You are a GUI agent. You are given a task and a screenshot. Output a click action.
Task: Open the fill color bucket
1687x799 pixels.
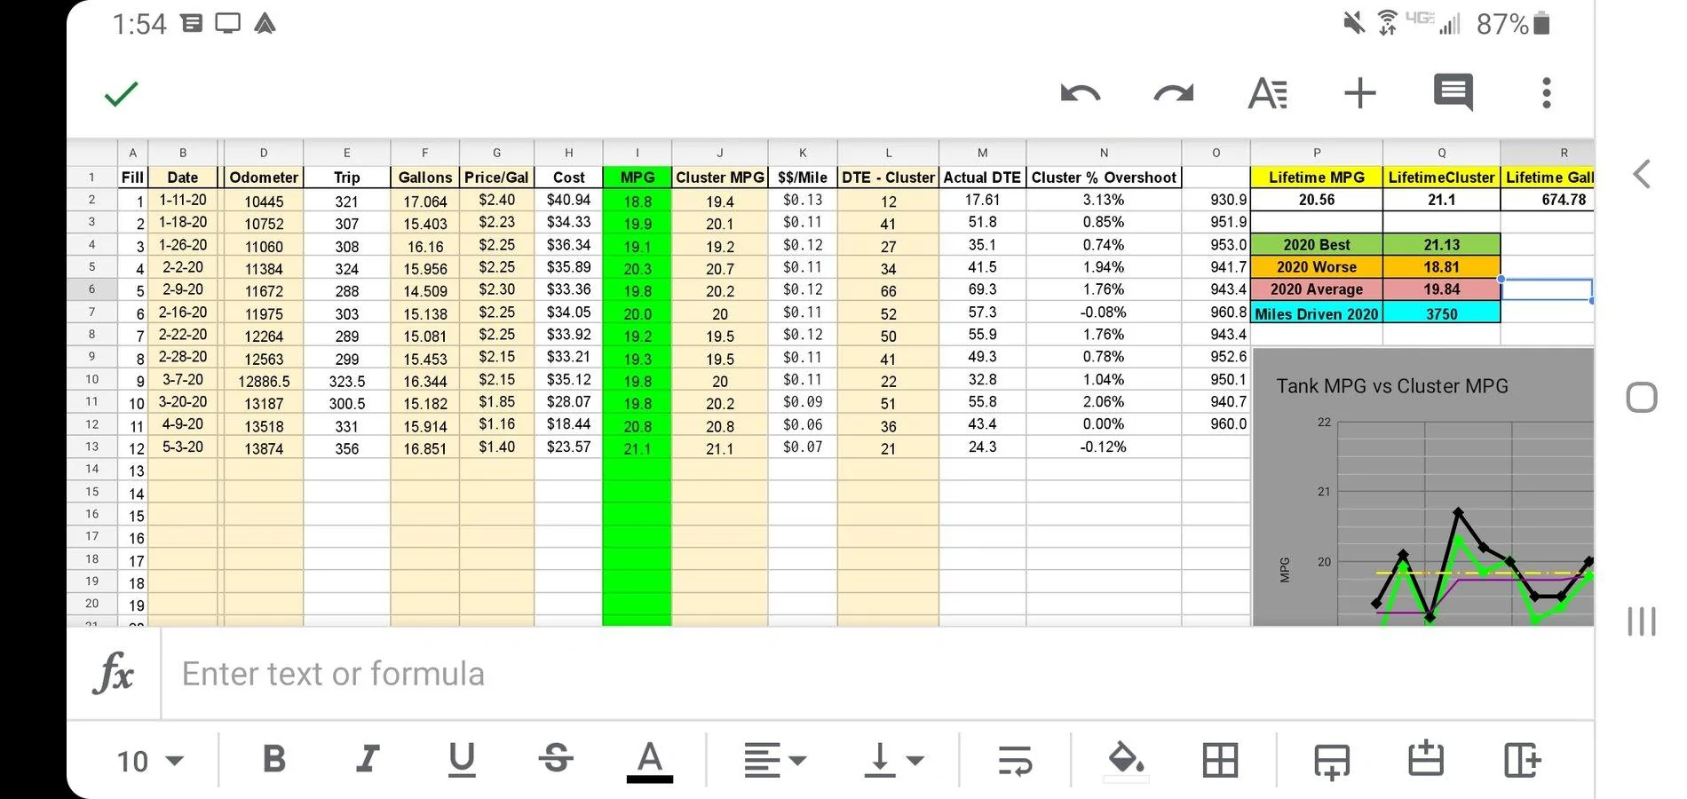click(x=1126, y=760)
